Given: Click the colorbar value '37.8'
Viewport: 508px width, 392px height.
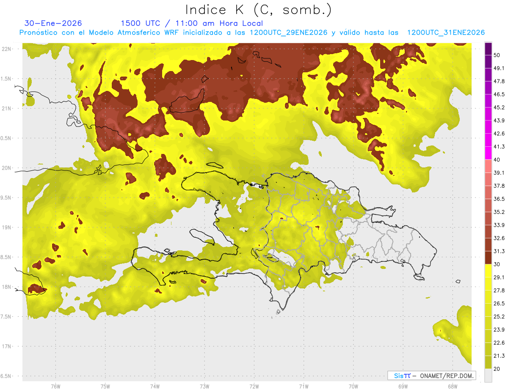Looking at the screenshot, I should [x=499, y=186].
